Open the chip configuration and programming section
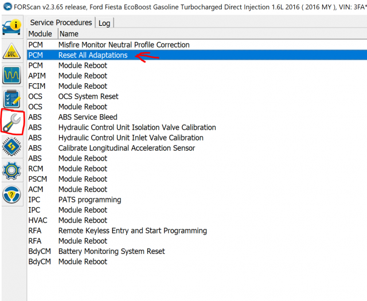This screenshot has height=301, width=367. coord(13,146)
